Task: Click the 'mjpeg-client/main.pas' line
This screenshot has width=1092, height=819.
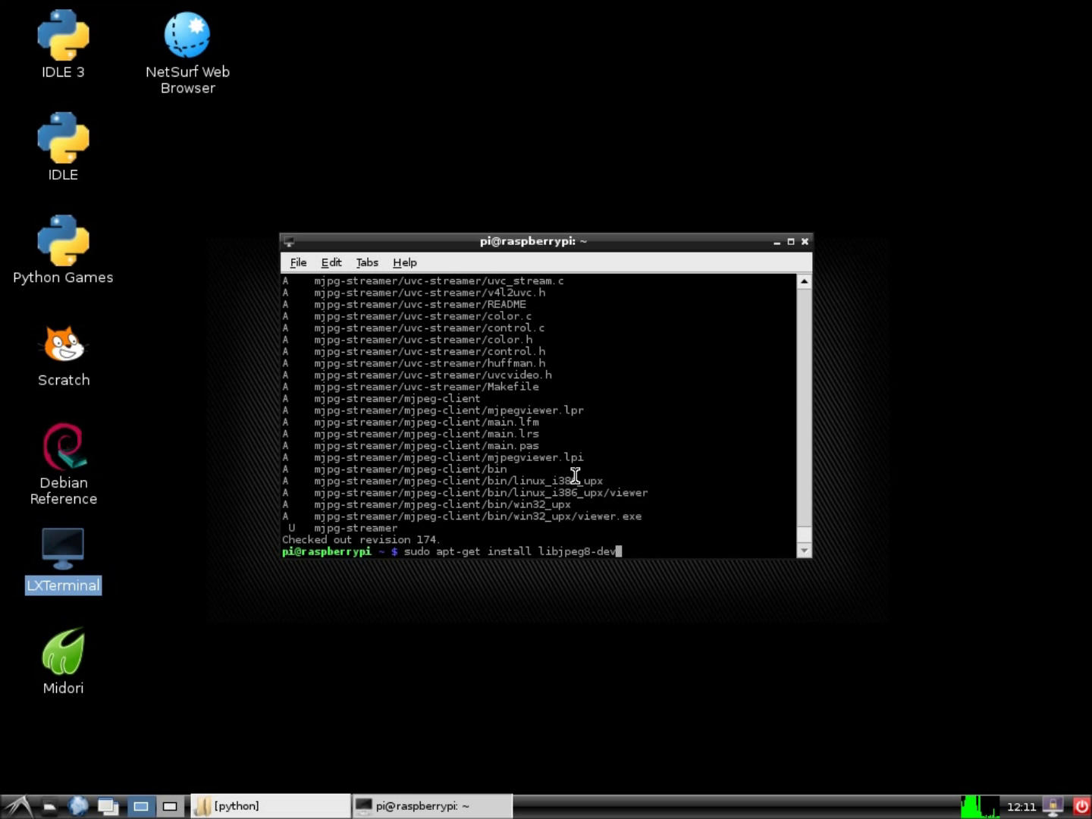Action: click(x=410, y=446)
